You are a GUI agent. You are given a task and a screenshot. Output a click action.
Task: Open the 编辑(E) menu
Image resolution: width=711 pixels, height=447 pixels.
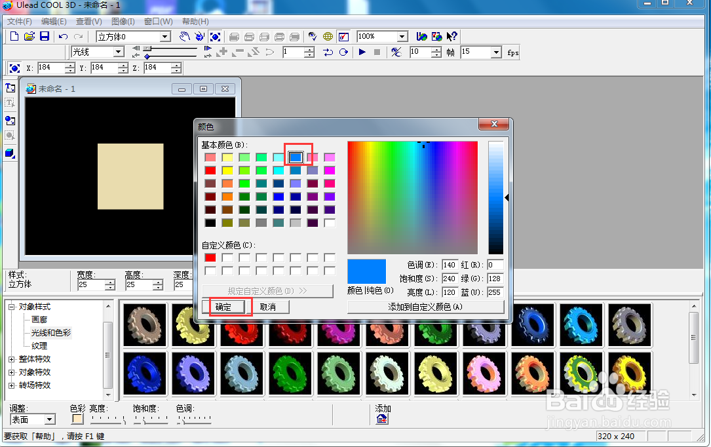tap(54, 22)
